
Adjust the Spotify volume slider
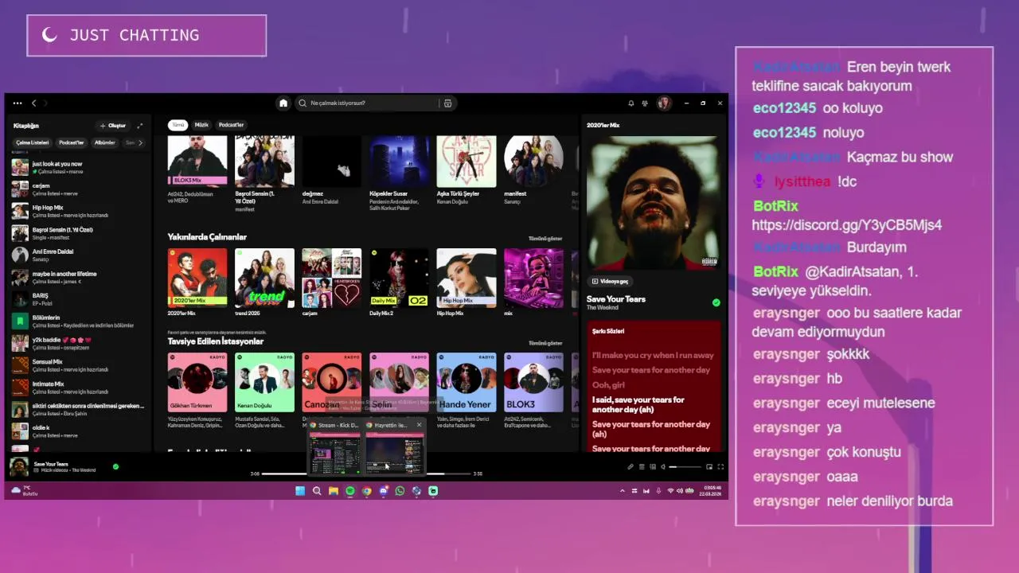(685, 467)
